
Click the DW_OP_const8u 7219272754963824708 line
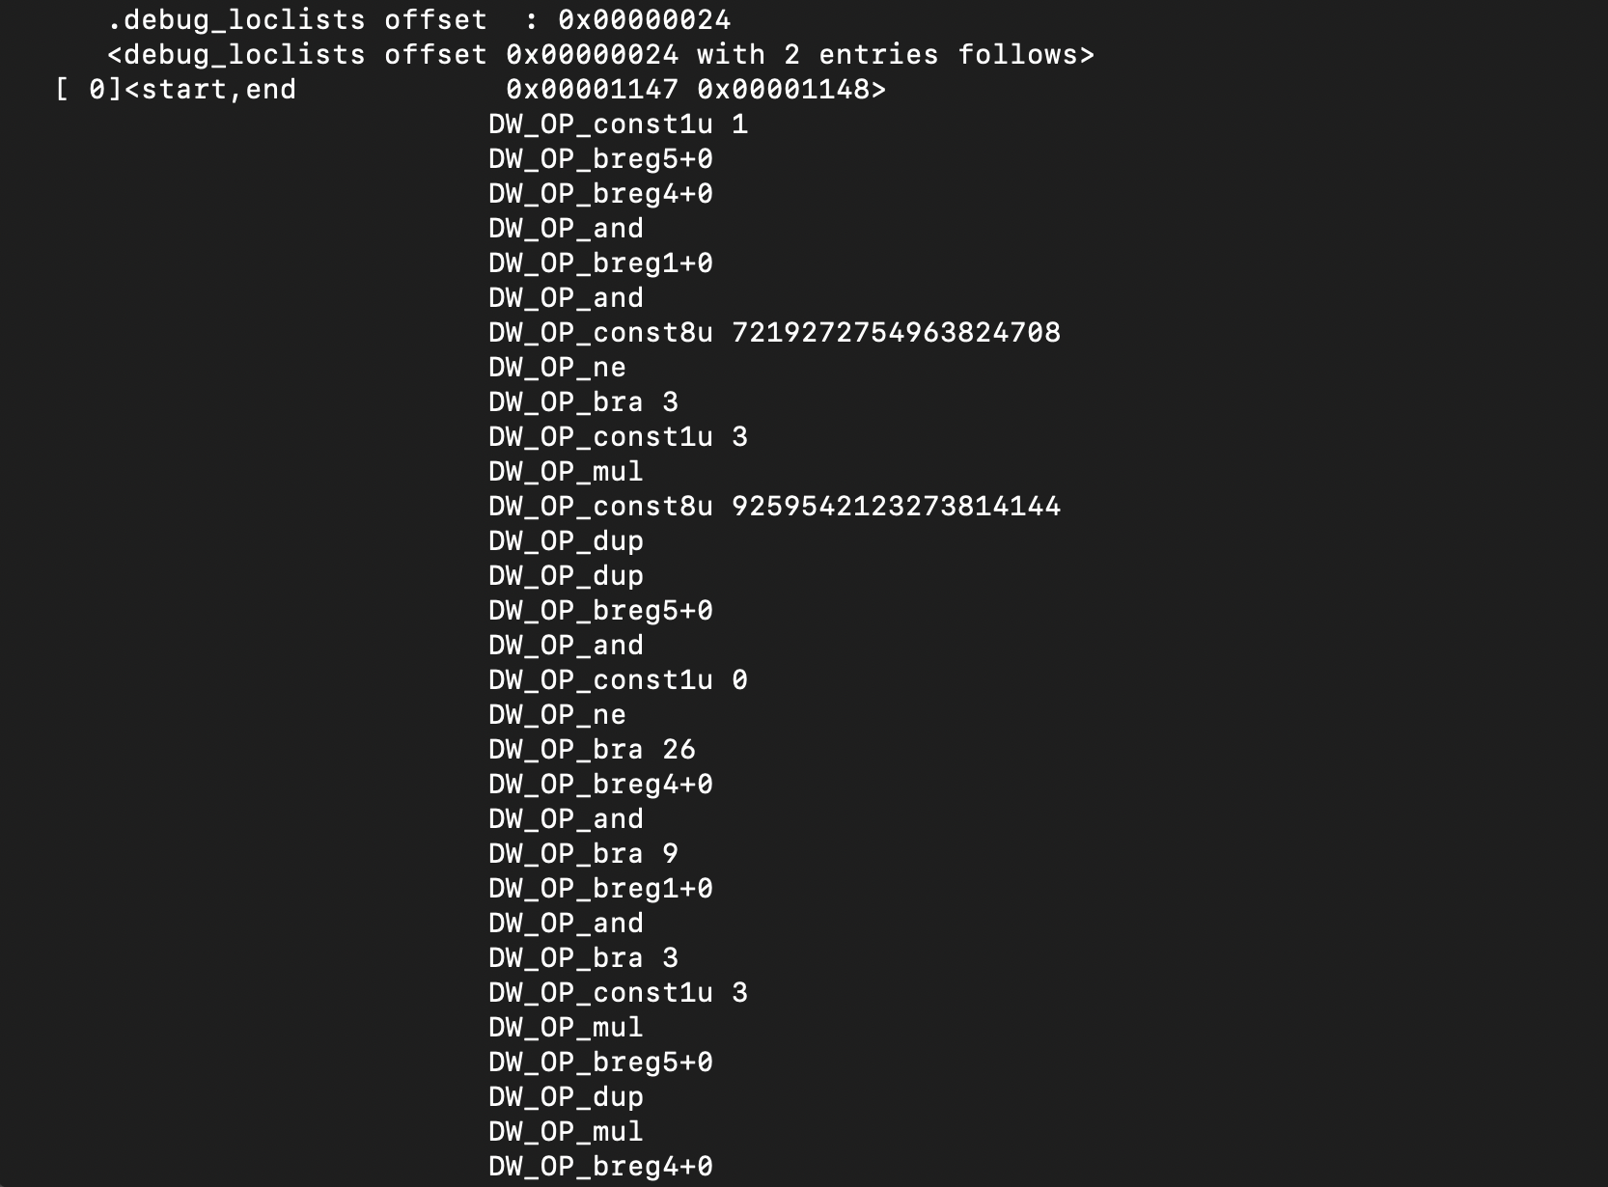(x=774, y=333)
